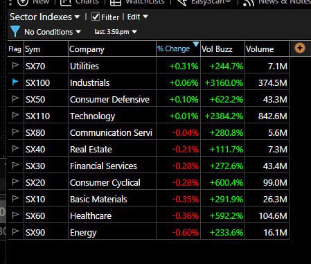This screenshot has height=264, width=311.
Task: Expand the No Conditions filter dropdown
Action: [x=53, y=32]
